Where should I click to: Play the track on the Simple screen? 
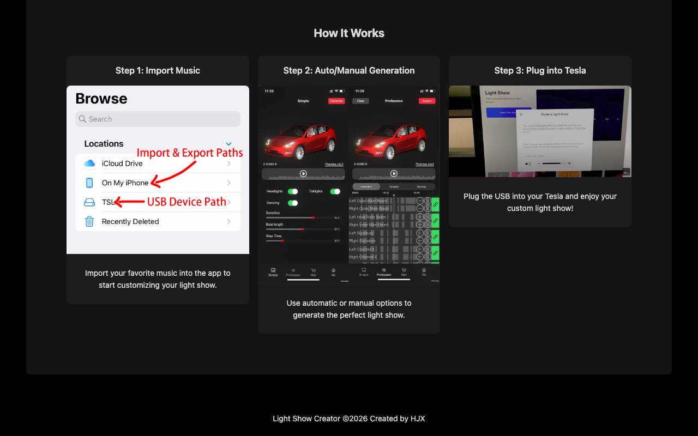point(303,174)
